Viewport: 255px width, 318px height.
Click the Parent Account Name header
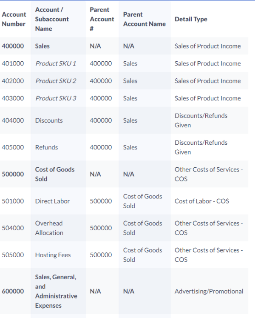click(x=144, y=19)
